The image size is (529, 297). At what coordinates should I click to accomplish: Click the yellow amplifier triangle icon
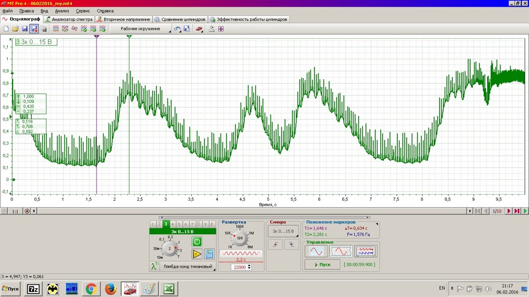197,254
